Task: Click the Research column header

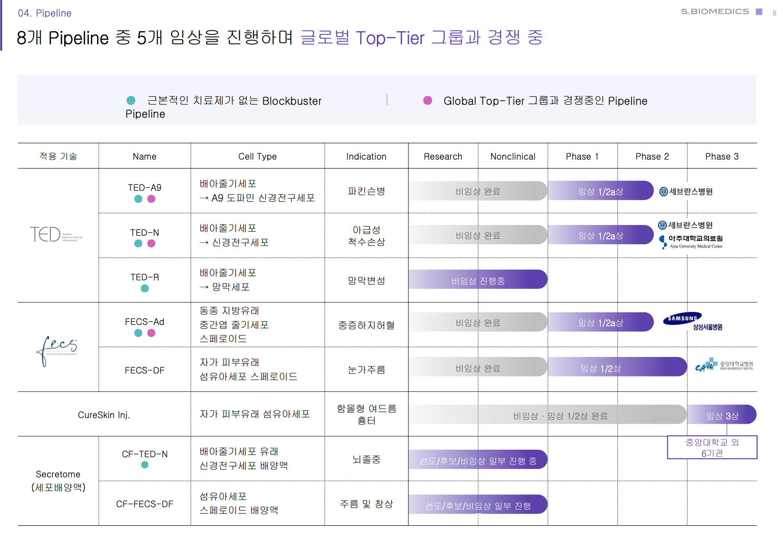Action: (x=443, y=156)
